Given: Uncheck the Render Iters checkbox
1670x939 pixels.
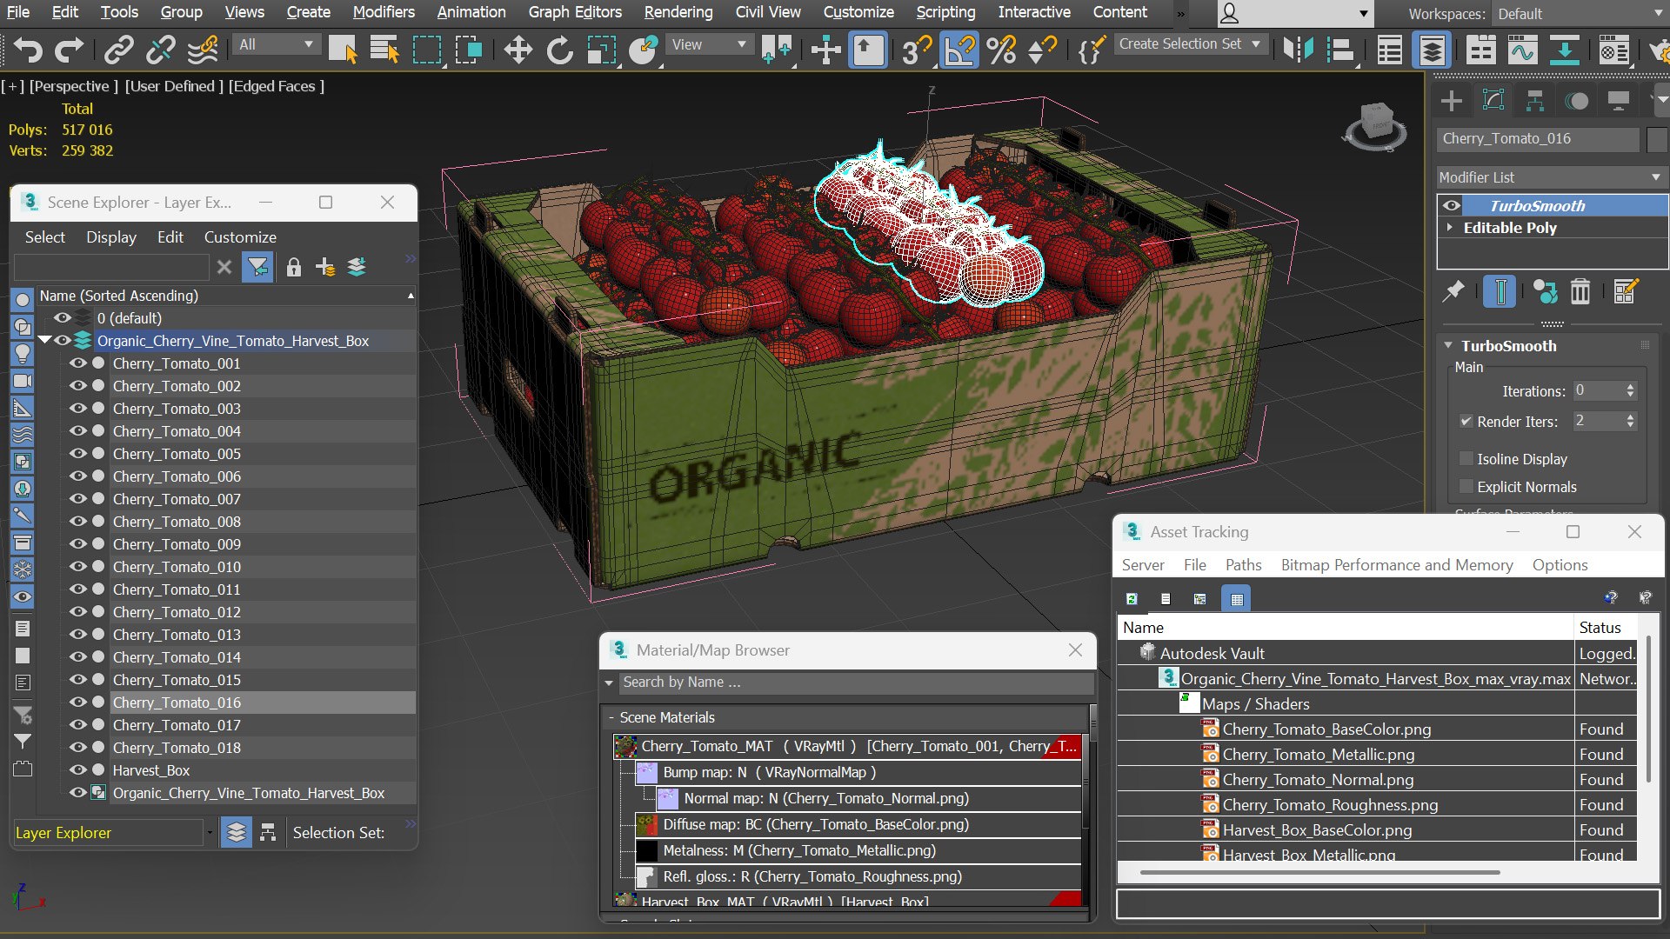Looking at the screenshot, I should click(x=1466, y=421).
